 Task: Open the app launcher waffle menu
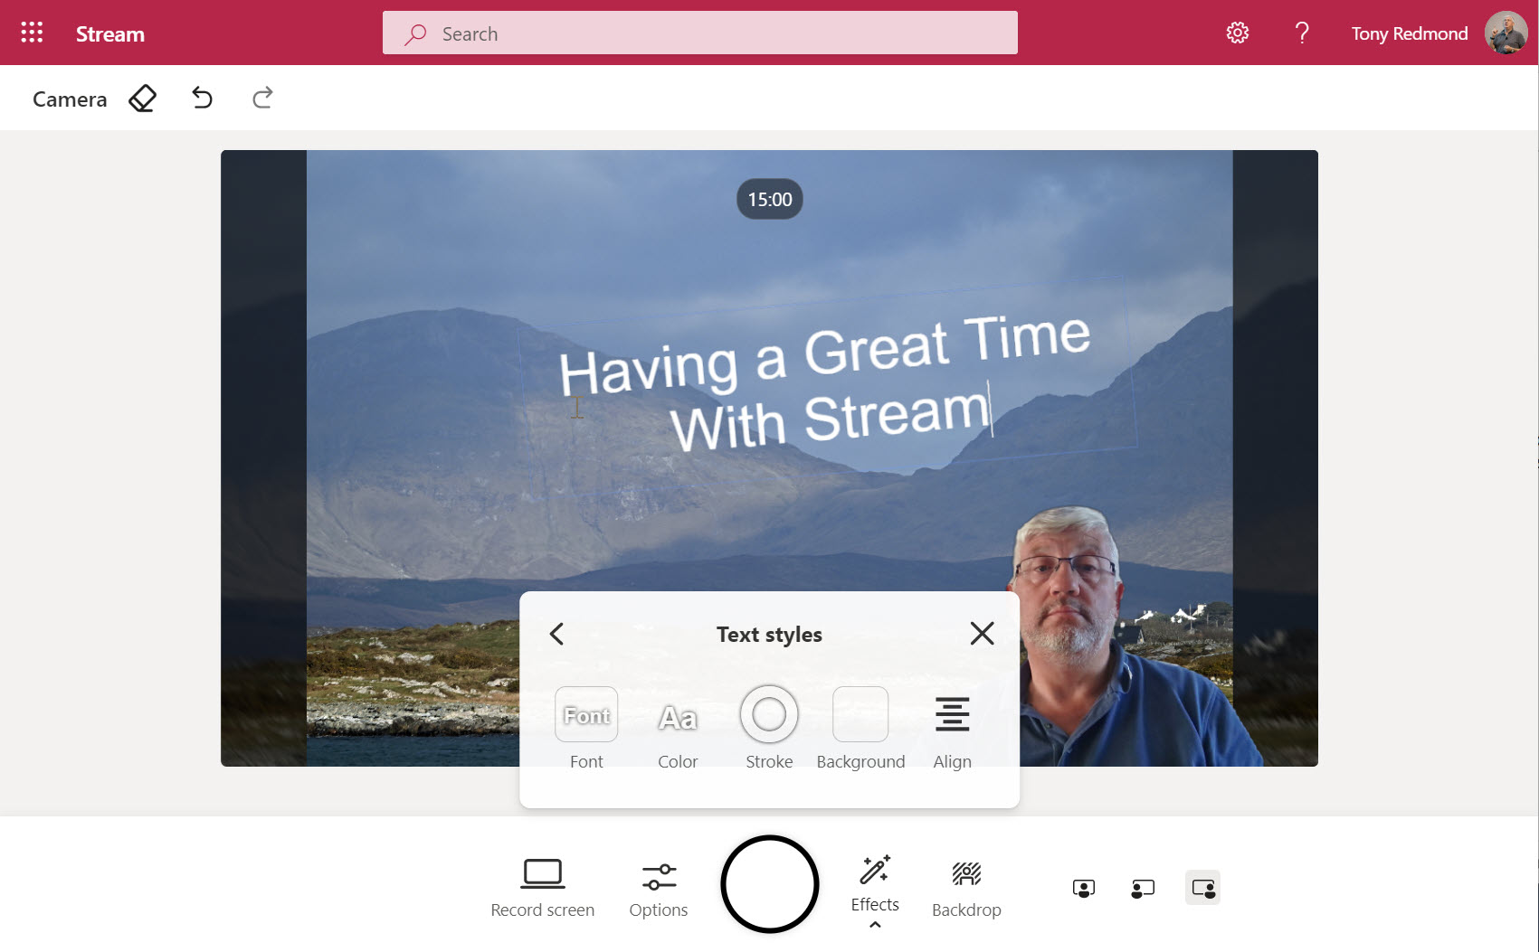tap(32, 33)
